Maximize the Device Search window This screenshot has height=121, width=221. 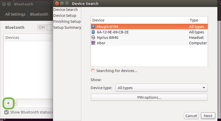tap(67, 4)
